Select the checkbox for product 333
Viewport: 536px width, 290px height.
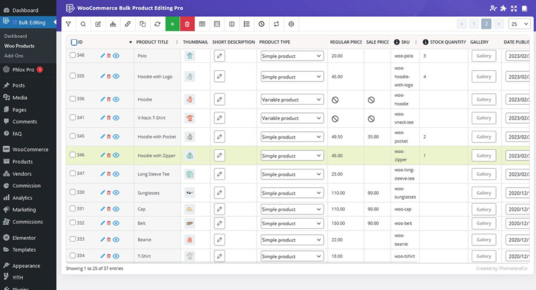[73, 239]
